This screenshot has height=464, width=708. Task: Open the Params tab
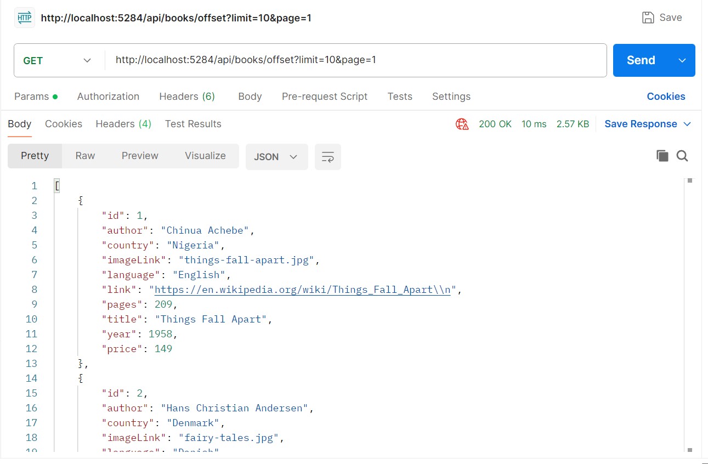pyautogui.click(x=36, y=97)
